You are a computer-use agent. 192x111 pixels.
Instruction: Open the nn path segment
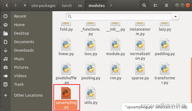point(80,6)
